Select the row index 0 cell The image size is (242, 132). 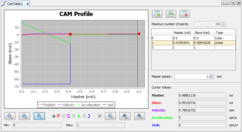162,38
